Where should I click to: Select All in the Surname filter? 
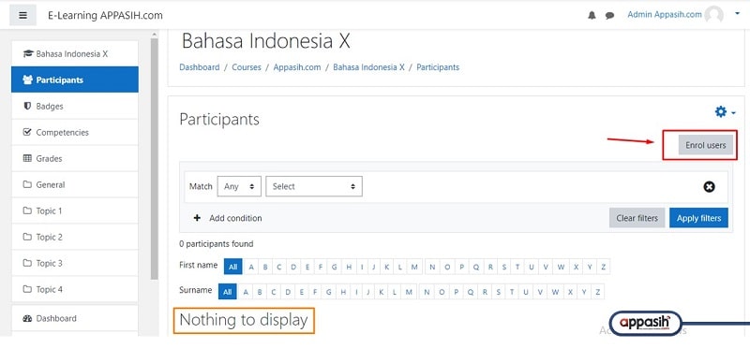(227, 292)
